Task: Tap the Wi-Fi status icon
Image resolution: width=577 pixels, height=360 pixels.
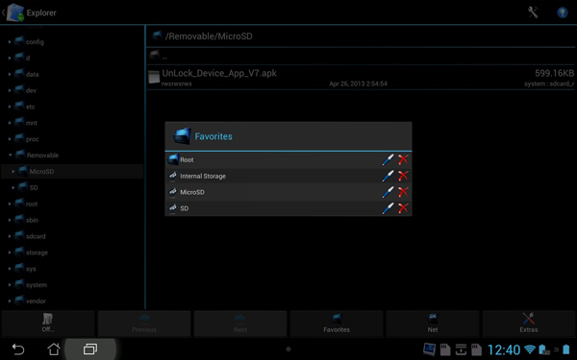Action: (530, 349)
